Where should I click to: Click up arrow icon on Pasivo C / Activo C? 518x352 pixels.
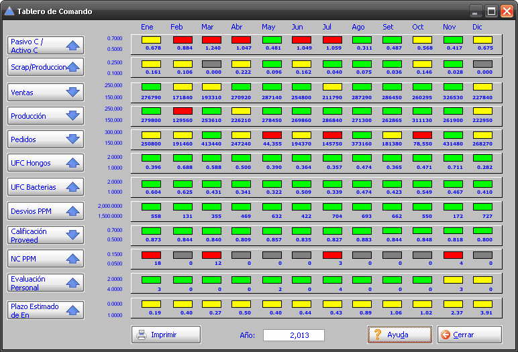point(72,46)
